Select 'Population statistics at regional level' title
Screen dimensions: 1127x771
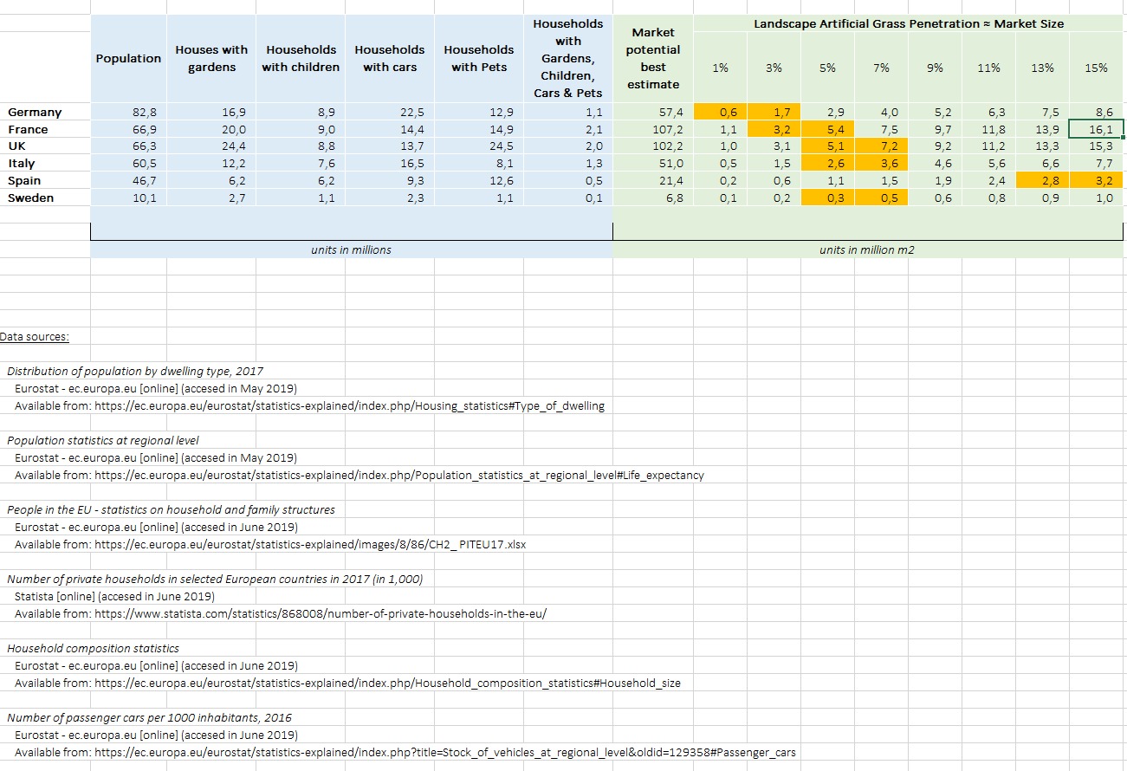[x=103, y=440]
